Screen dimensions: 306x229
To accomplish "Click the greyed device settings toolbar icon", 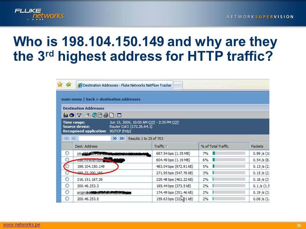I will click(87, 115).
